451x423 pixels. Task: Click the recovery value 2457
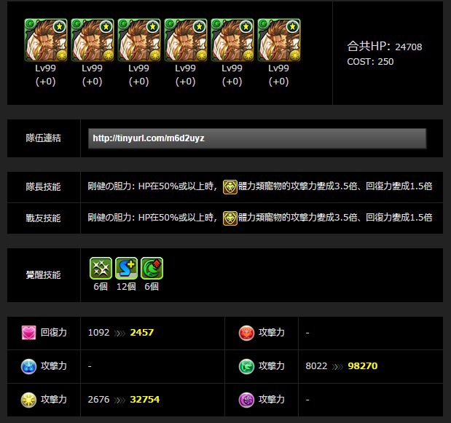click(142, 333)
